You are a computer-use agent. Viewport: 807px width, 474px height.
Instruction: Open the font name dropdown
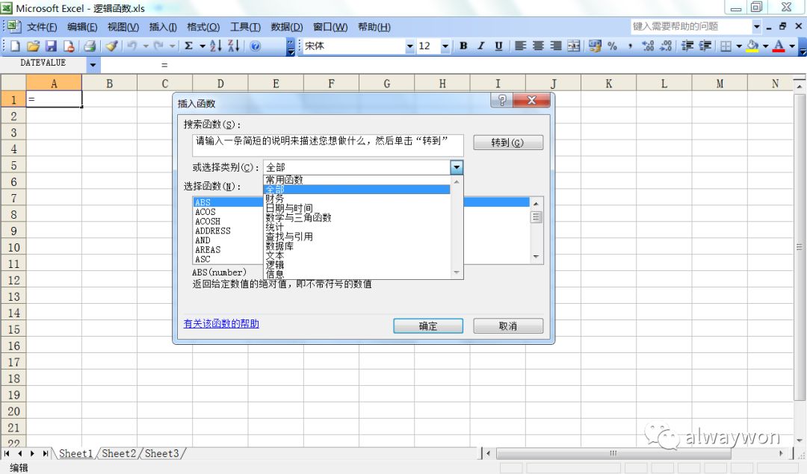pyautogui.click(x=409, y=46)
